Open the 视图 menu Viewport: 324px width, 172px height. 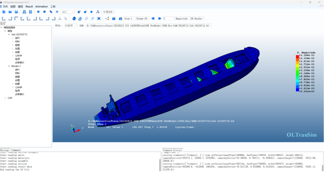click(13, 7)
